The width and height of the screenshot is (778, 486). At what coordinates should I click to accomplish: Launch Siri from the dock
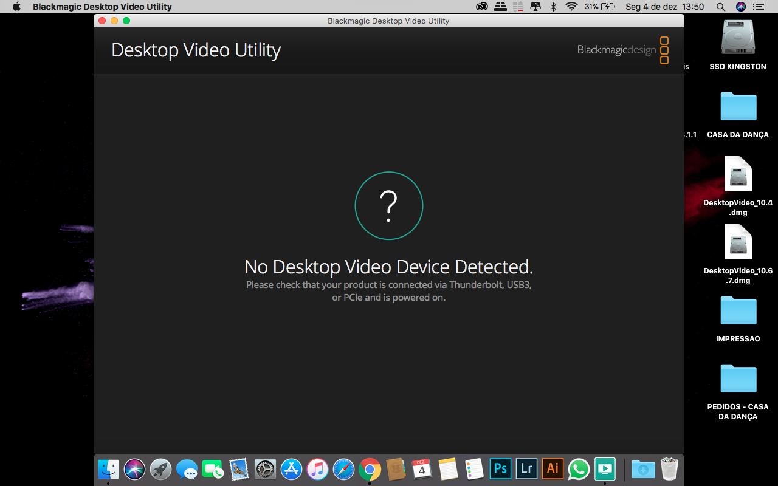click(x=134, y=469)
